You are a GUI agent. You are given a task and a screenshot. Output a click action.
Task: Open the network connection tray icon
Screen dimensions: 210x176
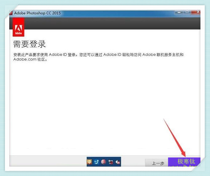click(111, 162)
